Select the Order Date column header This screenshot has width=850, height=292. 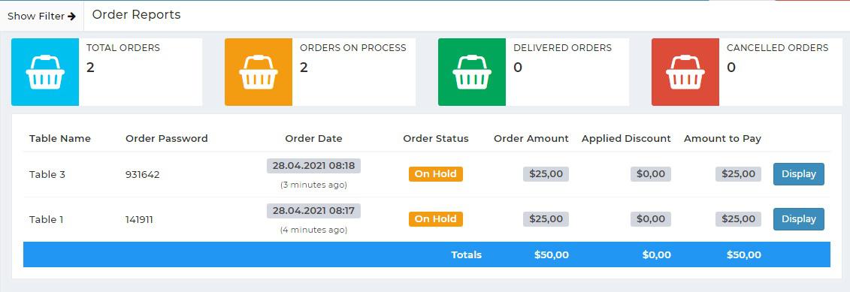(313, 138)
